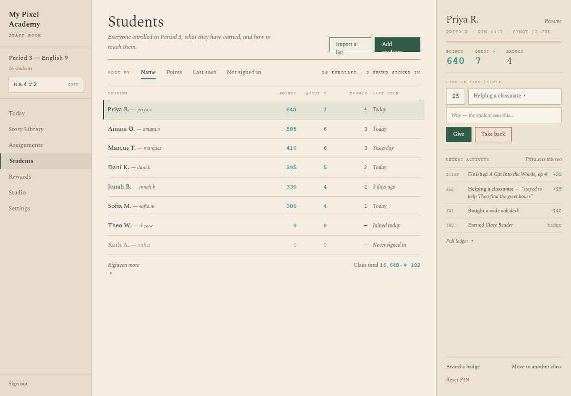Click Award a badge link
The width and height of the screenshot is (571, 396).
coord(463,367)
